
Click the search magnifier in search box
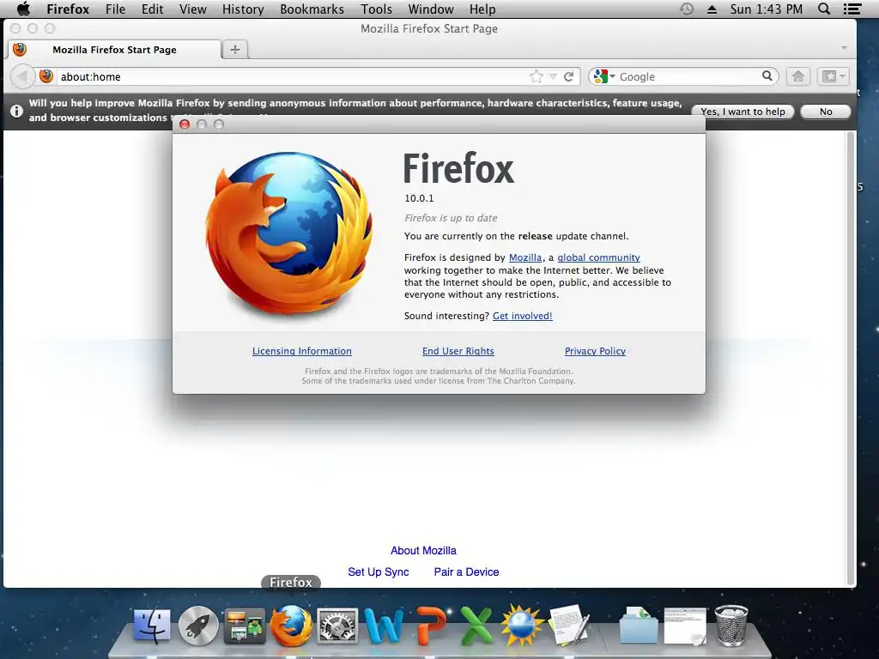[767, 76]
